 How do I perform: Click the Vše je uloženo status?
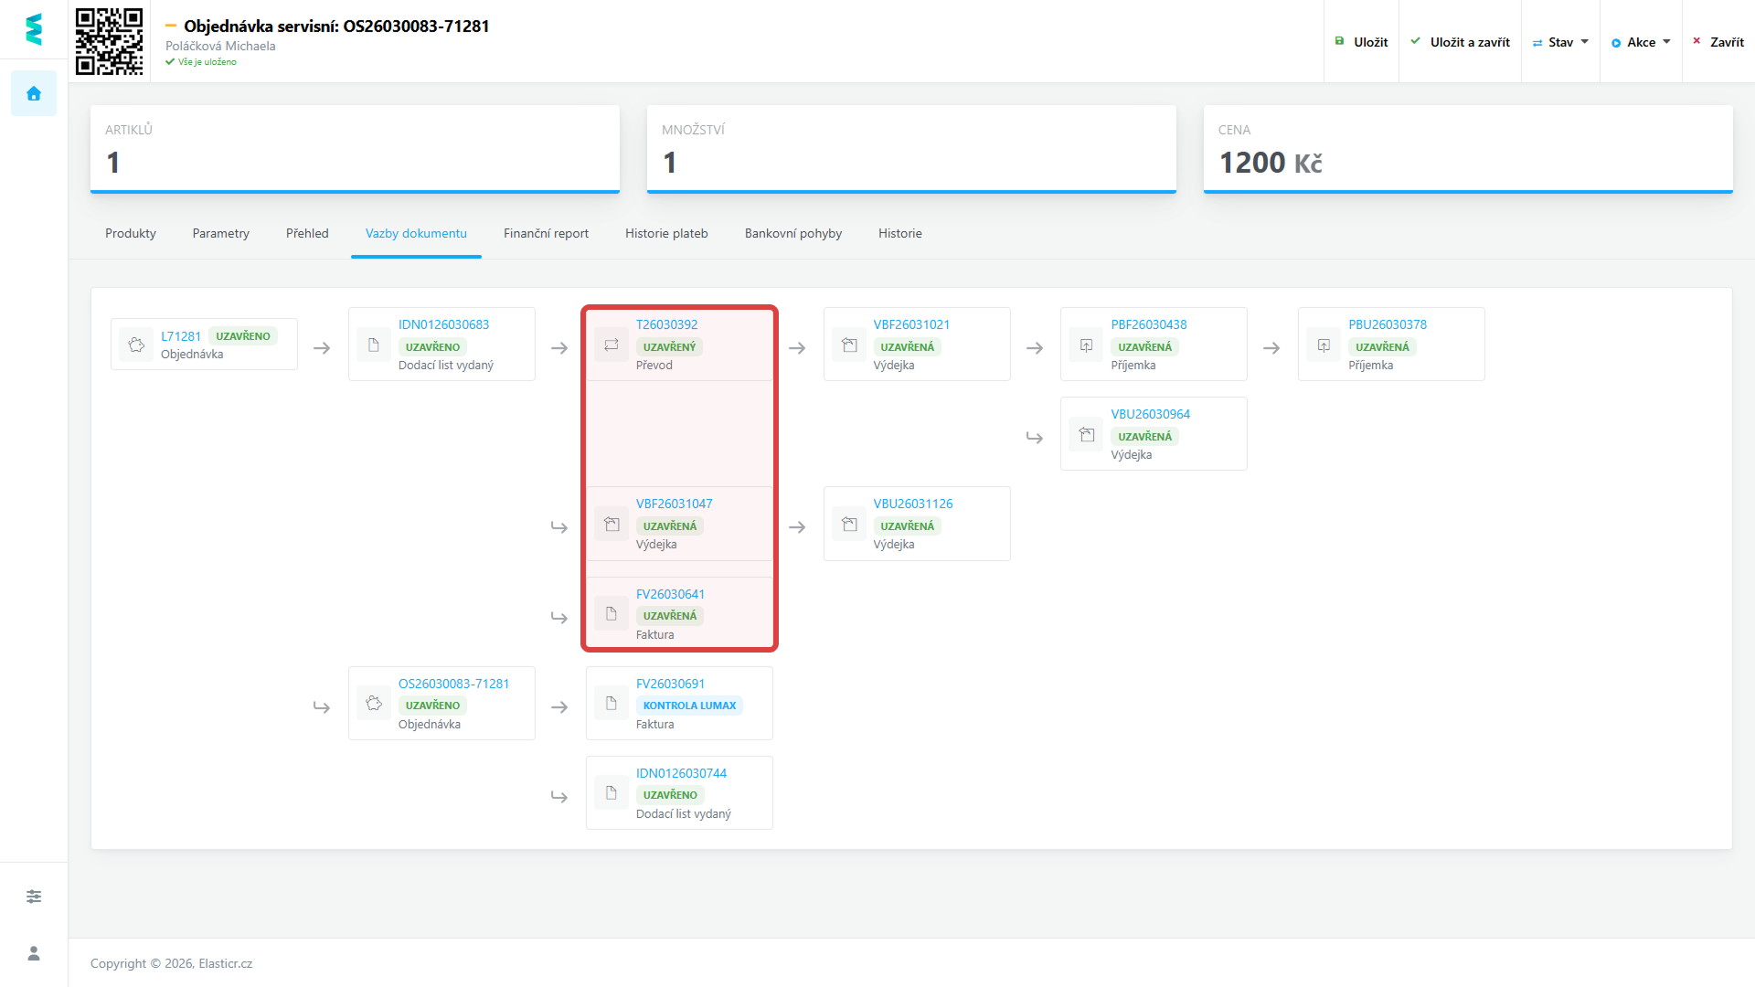[201, 62]
